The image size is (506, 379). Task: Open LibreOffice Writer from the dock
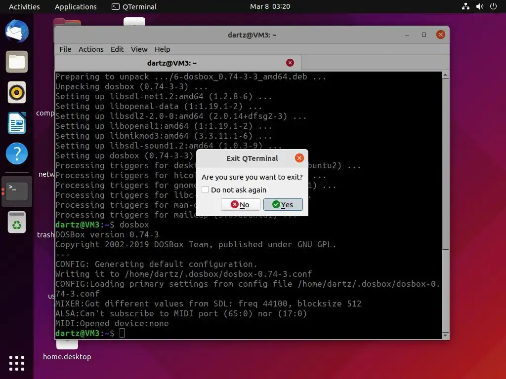pos(17,123)
